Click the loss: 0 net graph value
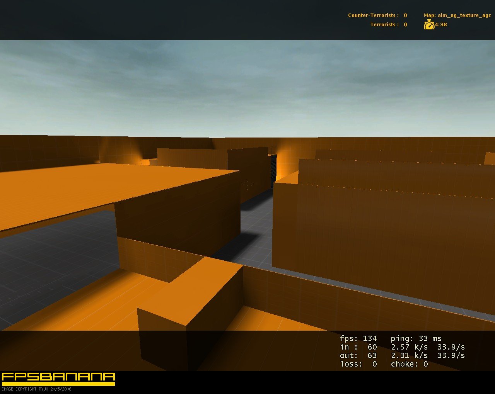 pos(358,364)
